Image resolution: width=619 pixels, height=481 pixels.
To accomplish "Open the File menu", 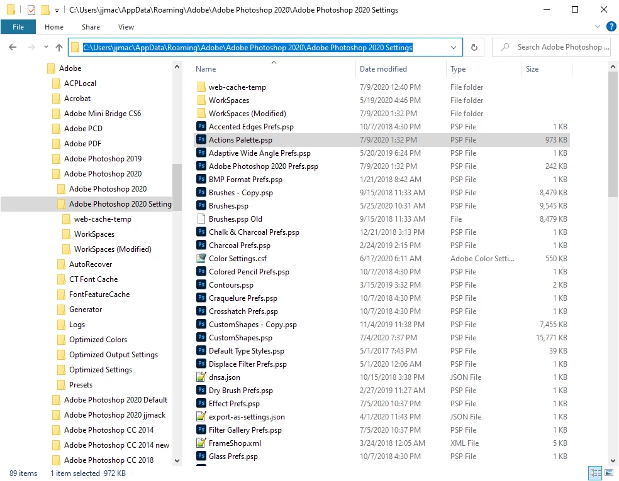I will 18,27.
